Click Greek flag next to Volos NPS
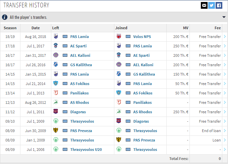The height and width of the screenshot is (164, 228). 128,36
